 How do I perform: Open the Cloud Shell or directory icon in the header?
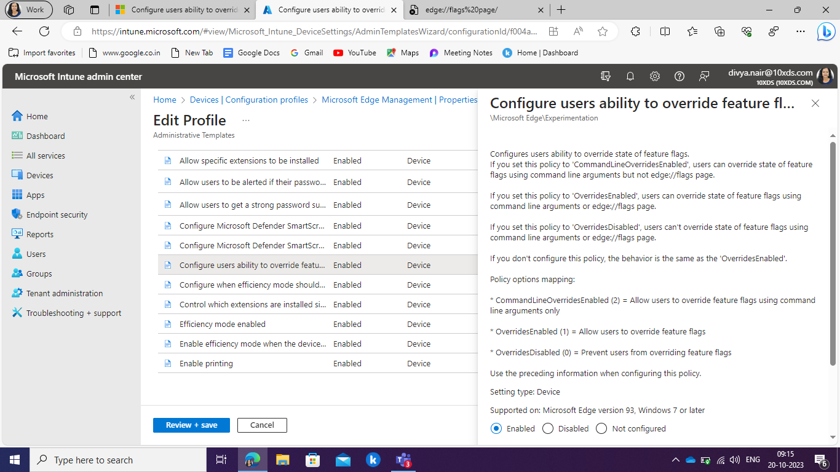pyautogui.click(x=606, y=76)
